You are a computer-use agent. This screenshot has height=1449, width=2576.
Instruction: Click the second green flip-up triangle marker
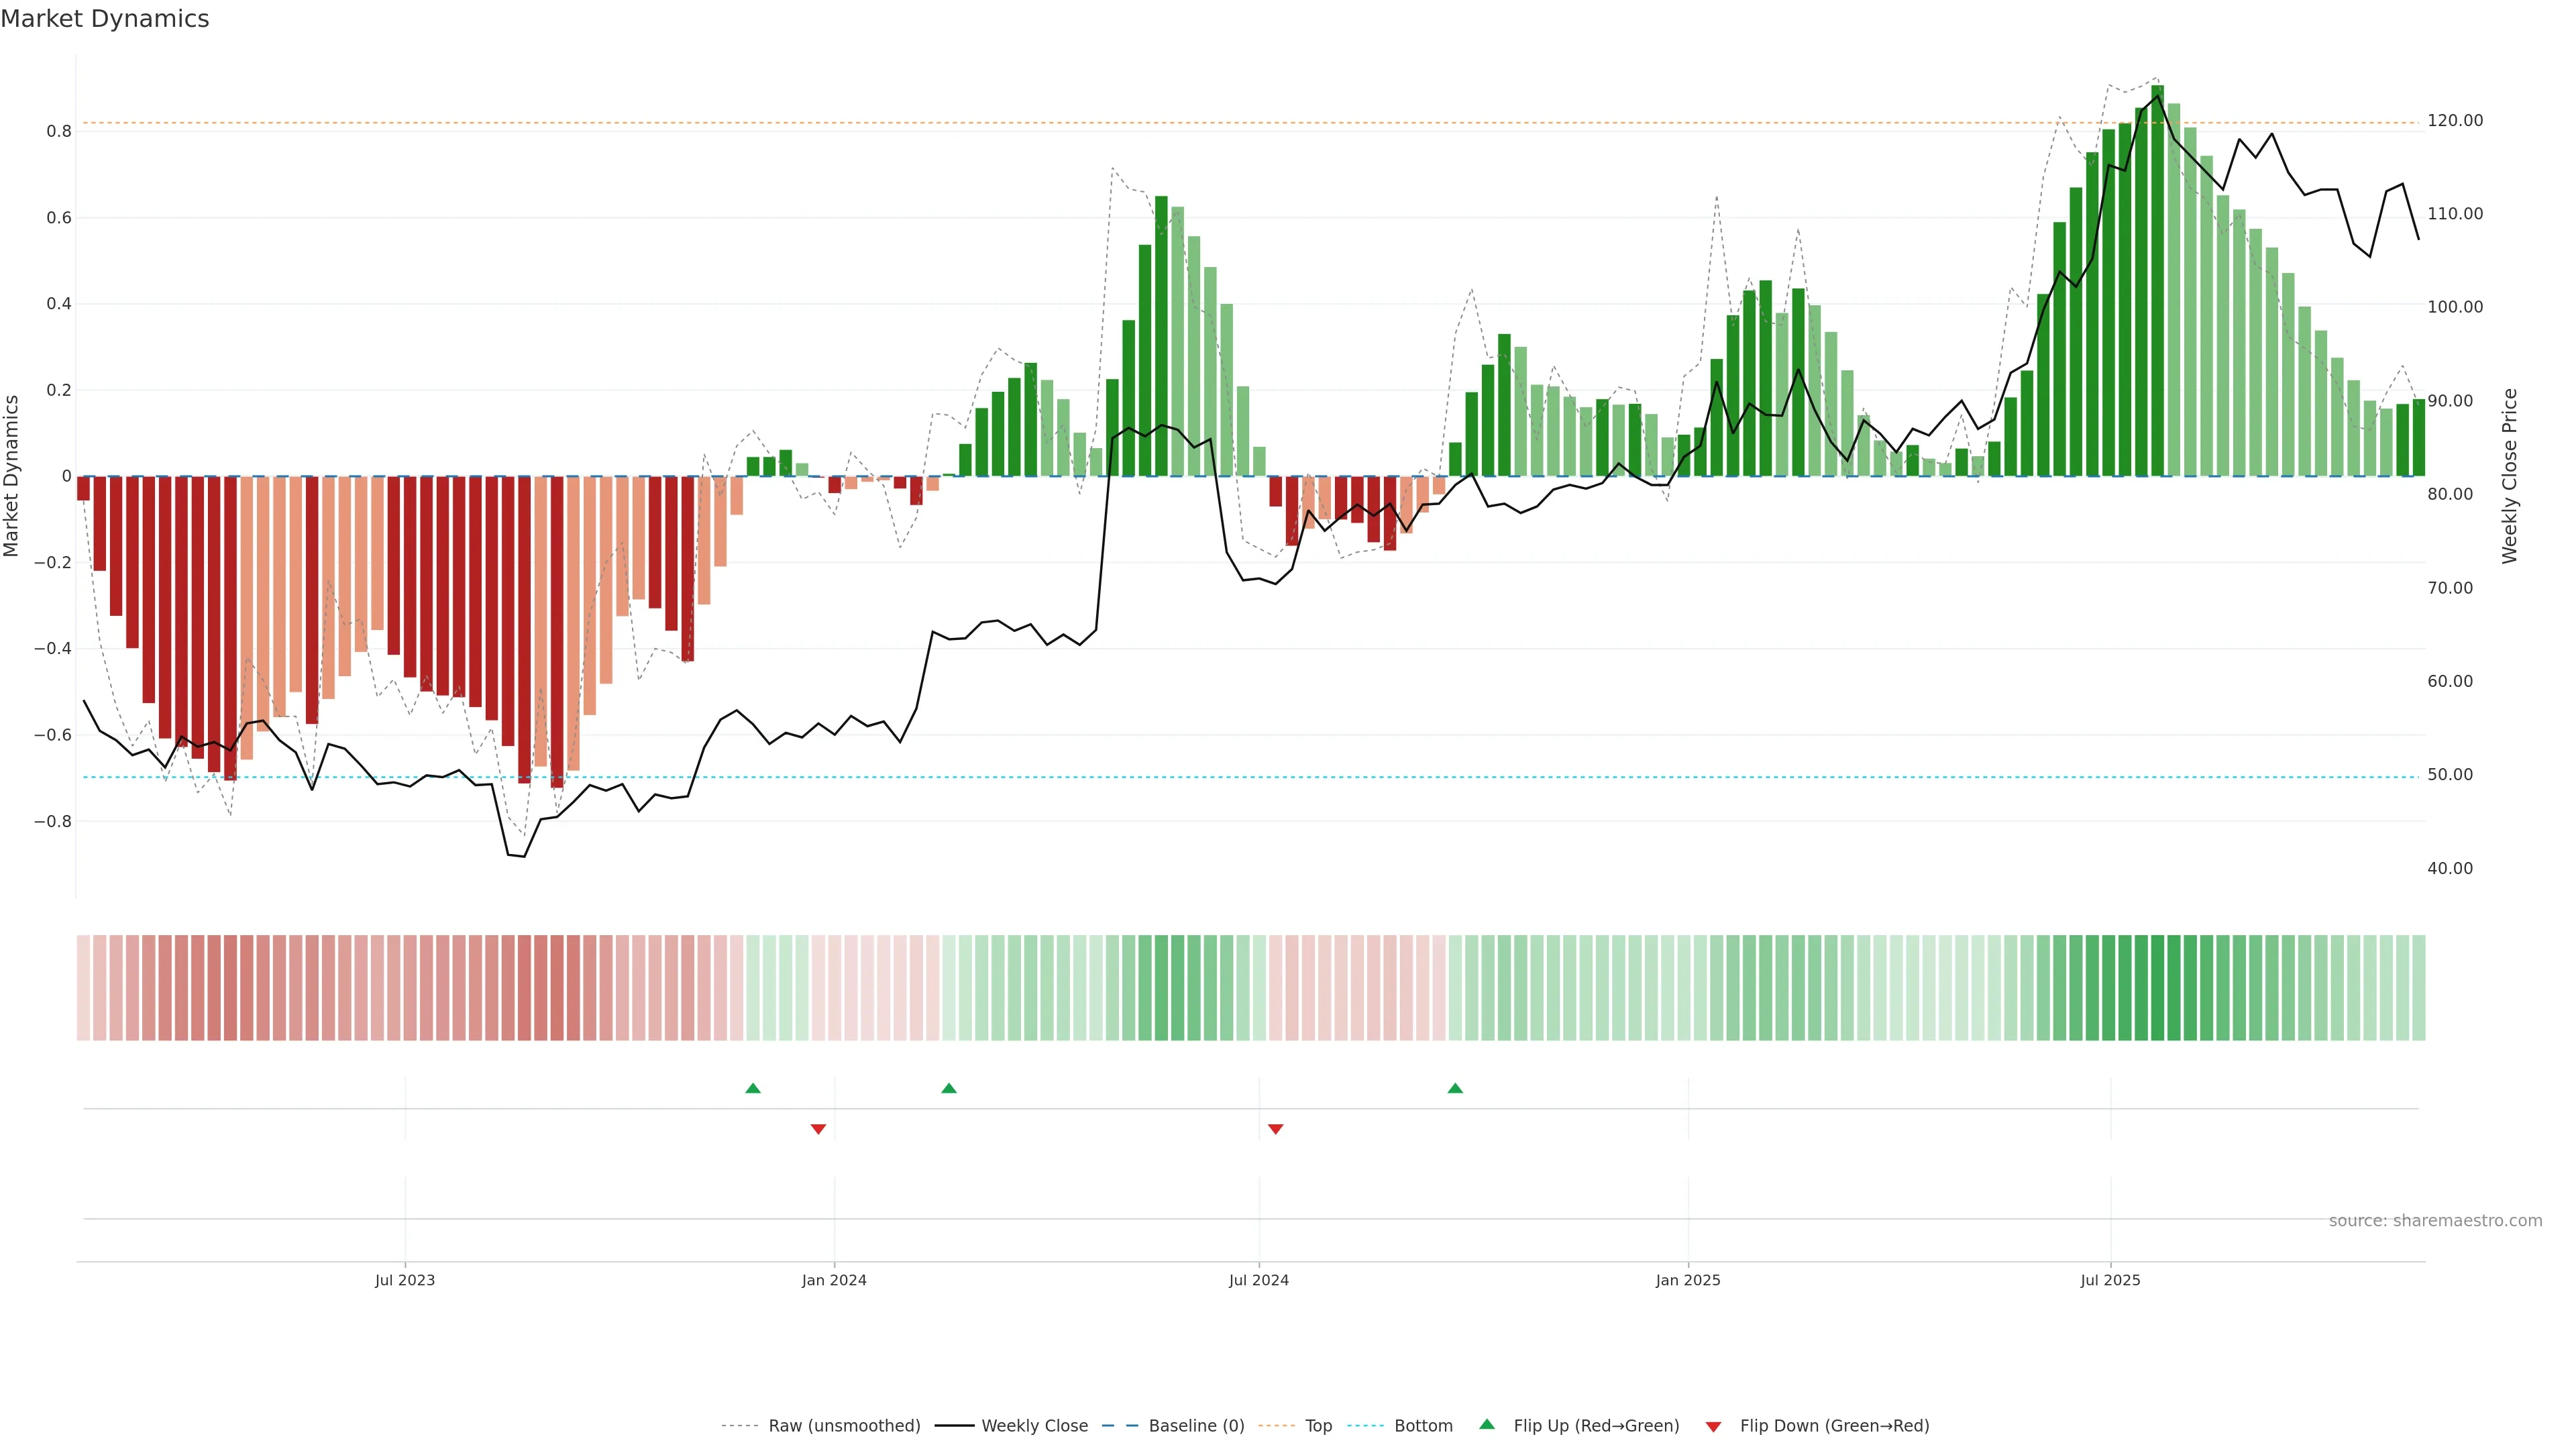(949, 1088)
